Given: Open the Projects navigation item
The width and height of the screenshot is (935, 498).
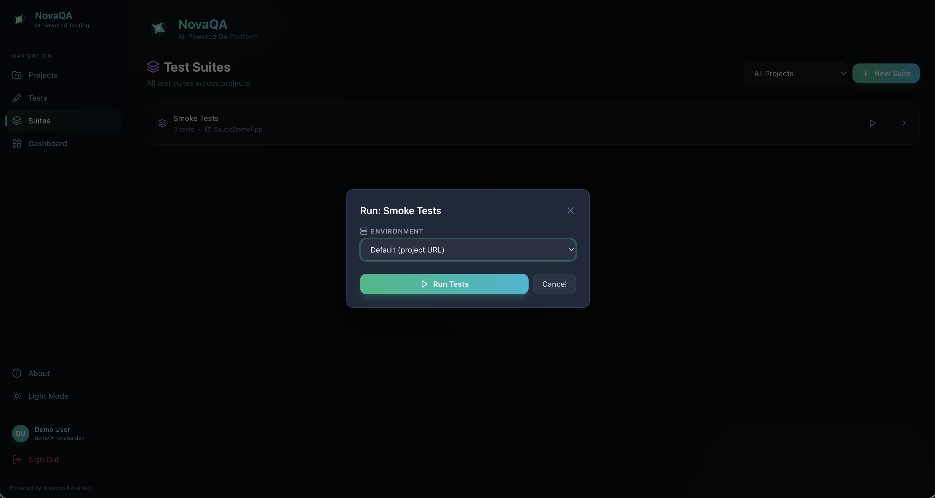Looking at the screenshot, I should point(42,75).
